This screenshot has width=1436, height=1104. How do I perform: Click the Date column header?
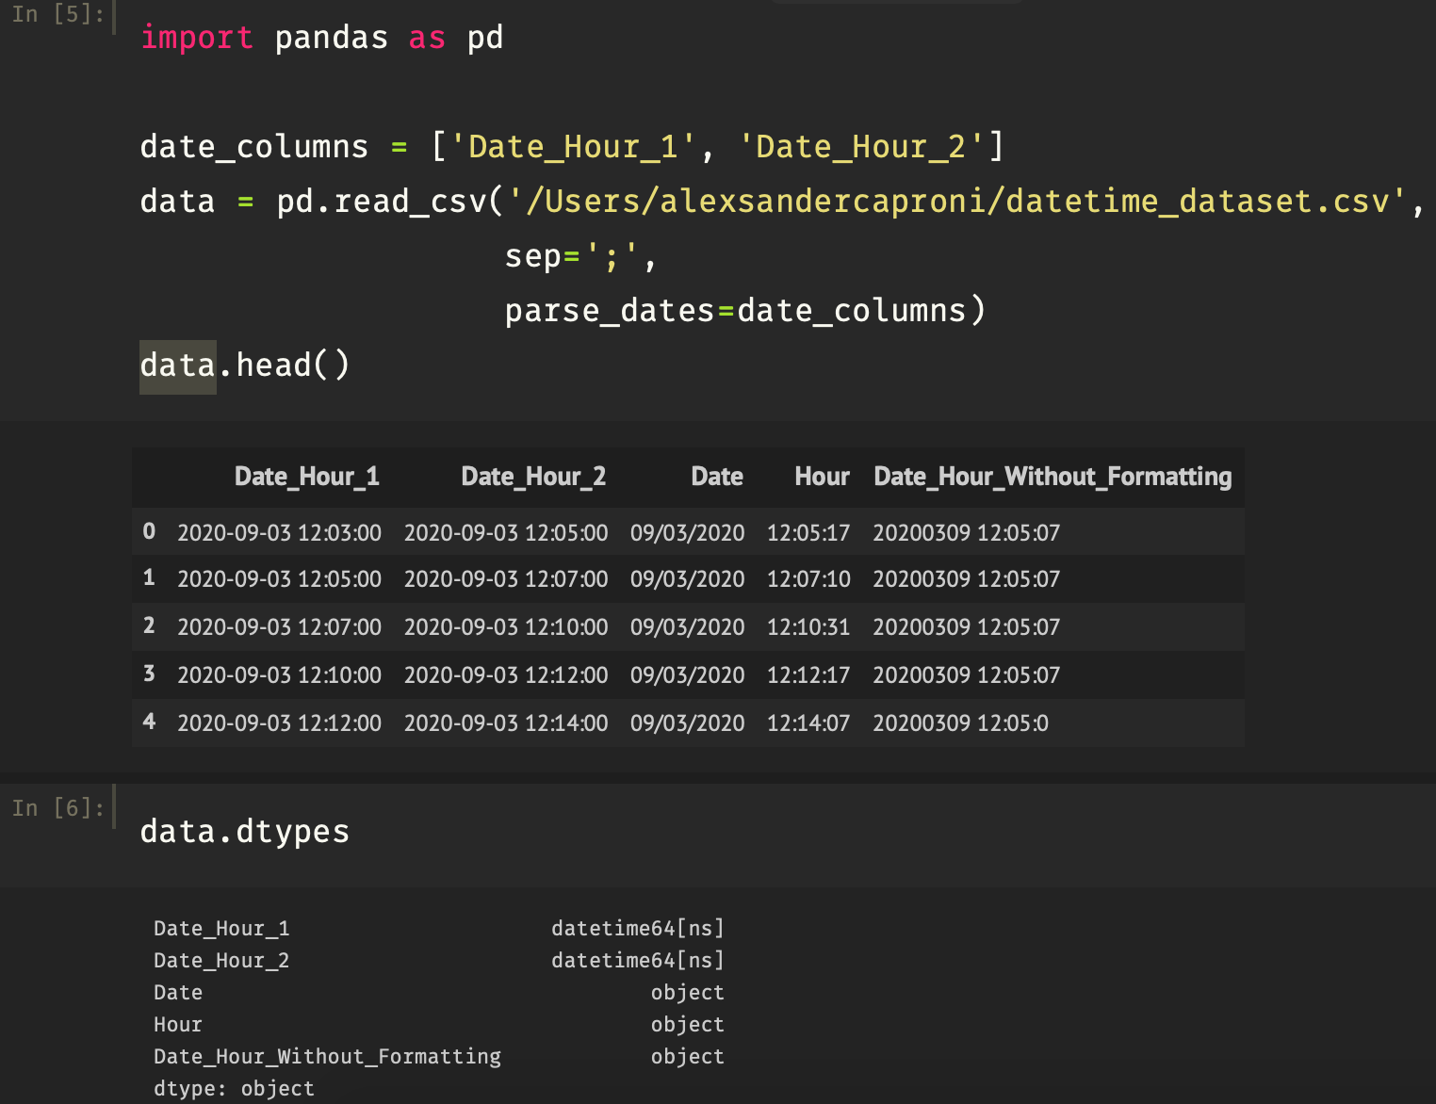click(716, 477)
